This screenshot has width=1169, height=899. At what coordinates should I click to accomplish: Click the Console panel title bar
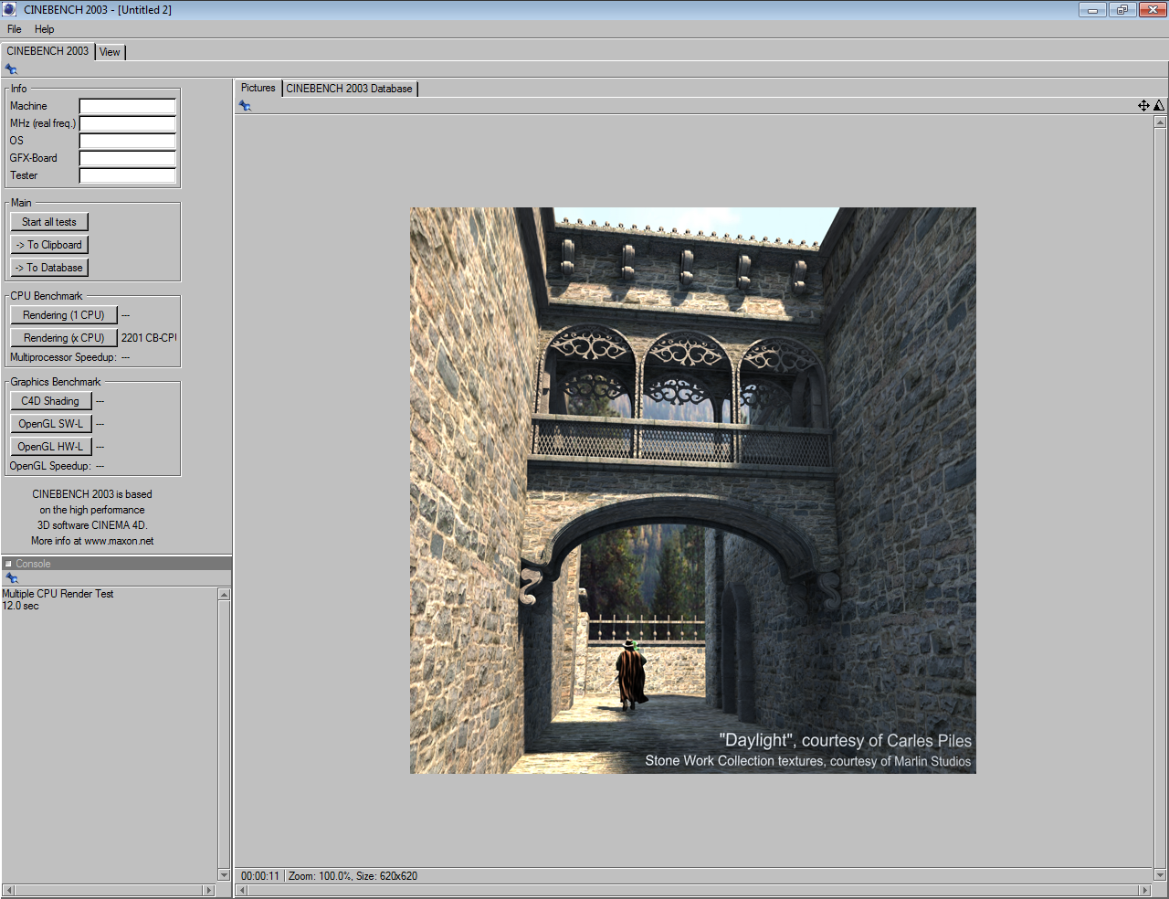pyautogui.click(x=116, y=564)
